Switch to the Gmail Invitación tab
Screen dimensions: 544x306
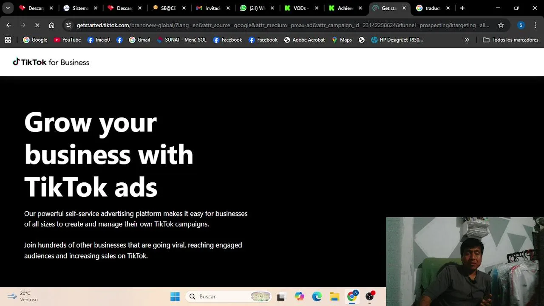213,8
